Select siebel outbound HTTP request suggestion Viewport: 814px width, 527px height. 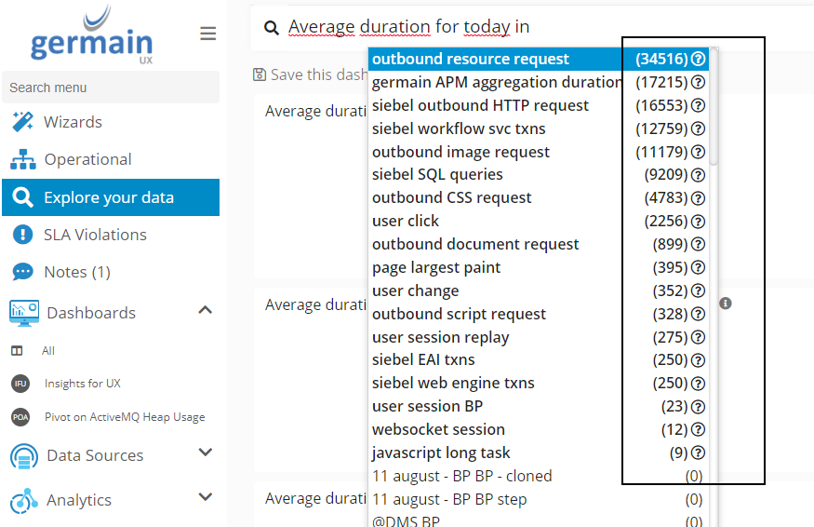pos(480,105)
